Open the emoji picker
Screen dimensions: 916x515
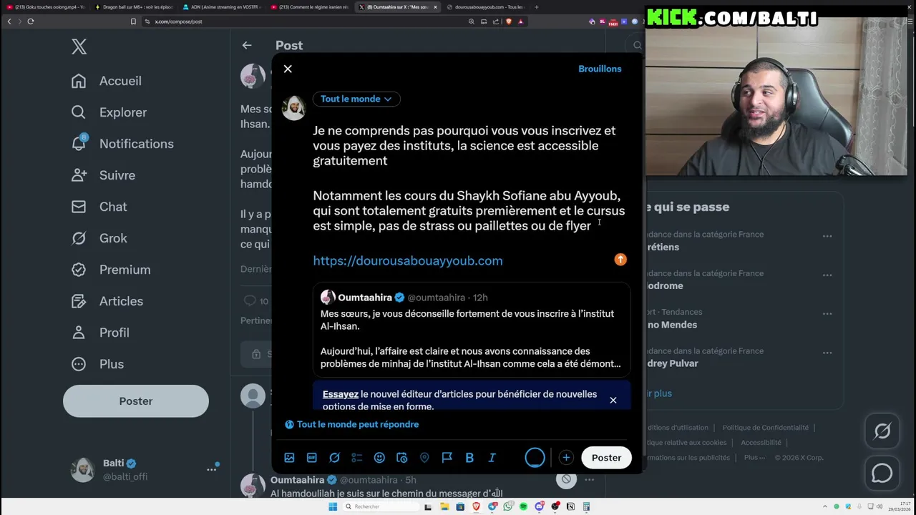click(x=379, y=458)
